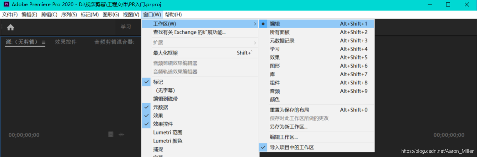The height and width of the screenshot is (157, 477).
Task: Choose 编辑工作区... entry
Action: click(316, 137)
